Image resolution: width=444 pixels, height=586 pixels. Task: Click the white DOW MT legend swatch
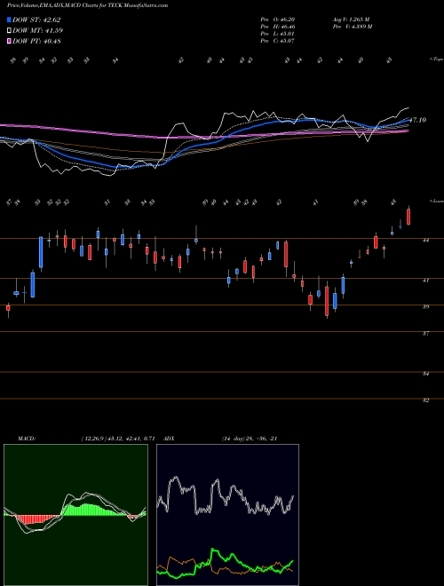tap(10, 31)
